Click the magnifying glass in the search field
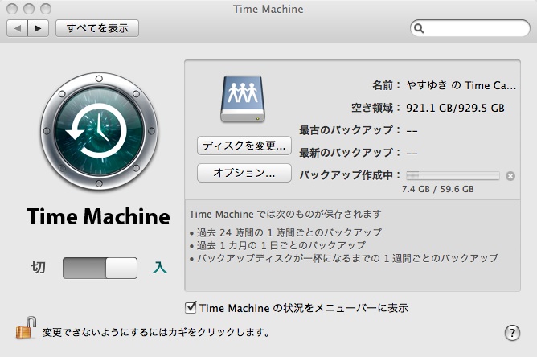This screenshot has width=537, height=357. [419, 28]
